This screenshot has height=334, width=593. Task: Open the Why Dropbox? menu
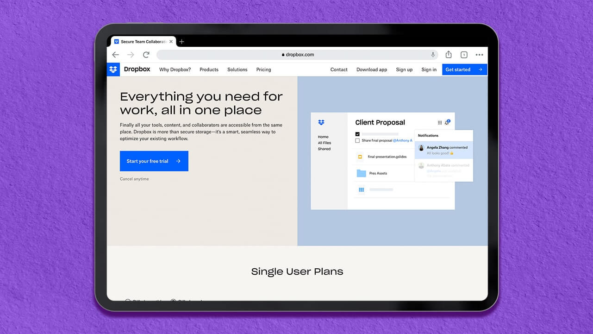point(175,69)
